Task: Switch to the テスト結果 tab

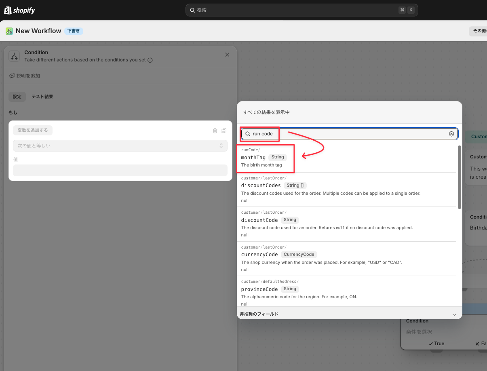Action: [x=42, y=97]
